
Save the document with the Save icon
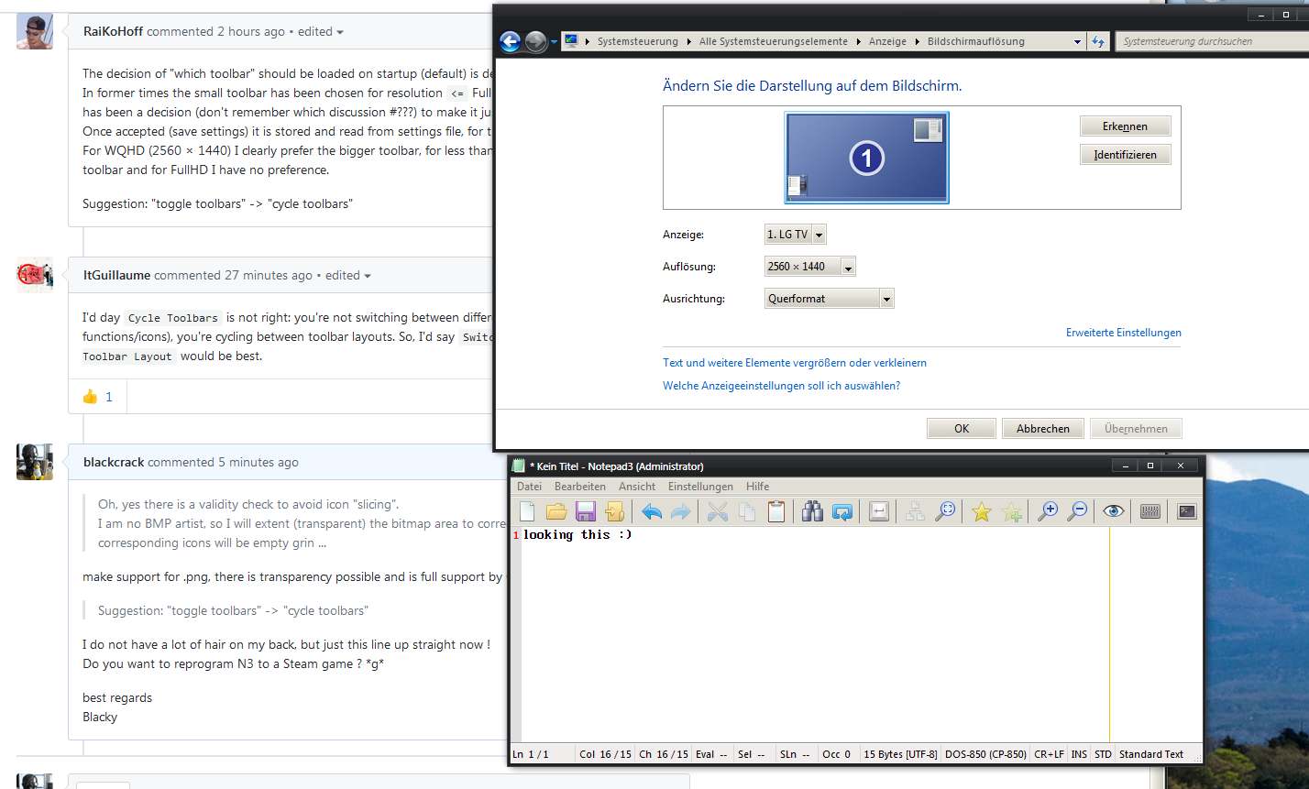pyautogui.click(x=585, y=511)
